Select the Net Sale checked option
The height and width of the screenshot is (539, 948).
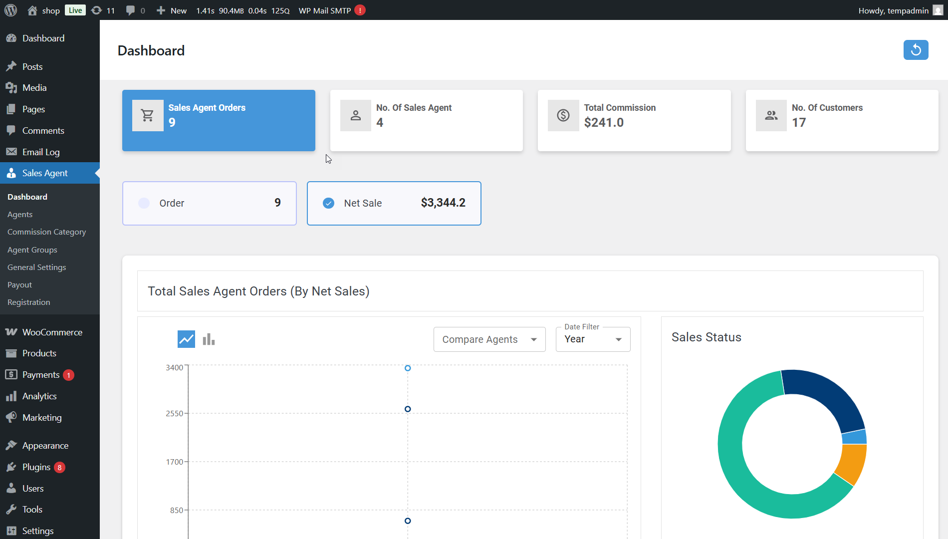click(x=328, y=203)
